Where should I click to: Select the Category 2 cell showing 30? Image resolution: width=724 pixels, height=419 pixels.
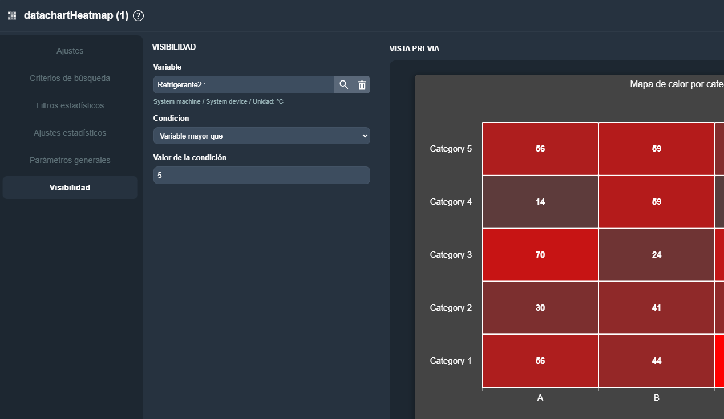point(540,308)
